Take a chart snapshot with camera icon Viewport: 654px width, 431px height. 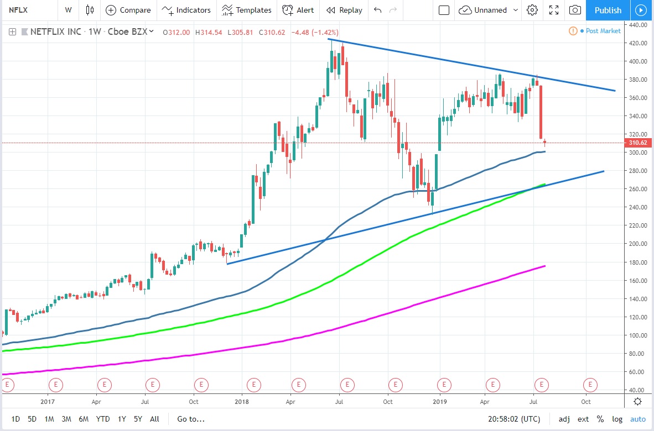575,10
